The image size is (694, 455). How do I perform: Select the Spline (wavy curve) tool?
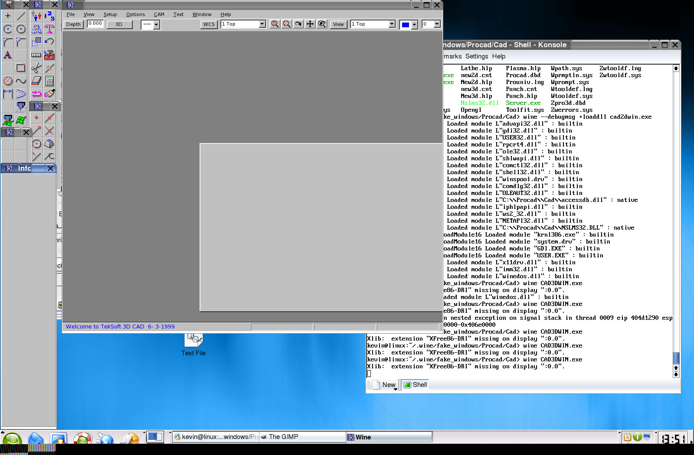(x=21, y=81)
